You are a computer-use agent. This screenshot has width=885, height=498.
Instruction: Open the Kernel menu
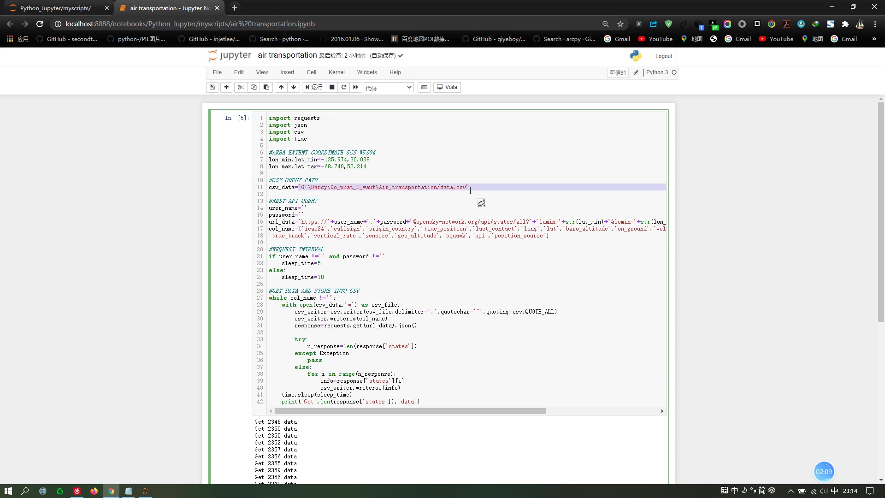point(336,72)
